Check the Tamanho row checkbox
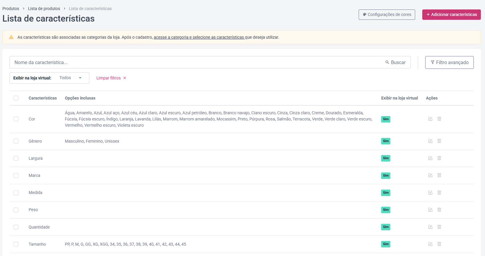Image resolution: width=485 pixels, height=256 pixels. (x=16, y=244)
